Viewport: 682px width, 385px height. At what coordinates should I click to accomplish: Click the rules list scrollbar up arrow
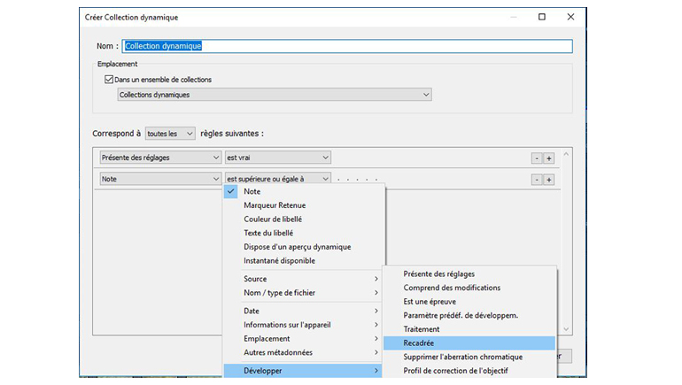click(x=567, y=154)
